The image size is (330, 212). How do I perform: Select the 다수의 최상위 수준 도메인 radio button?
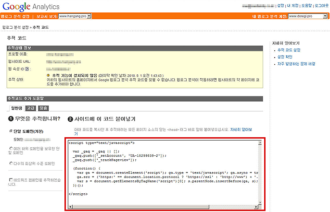(x=11, y=163)
